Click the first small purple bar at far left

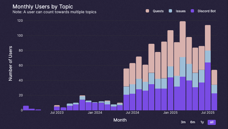tap(26, 108)
